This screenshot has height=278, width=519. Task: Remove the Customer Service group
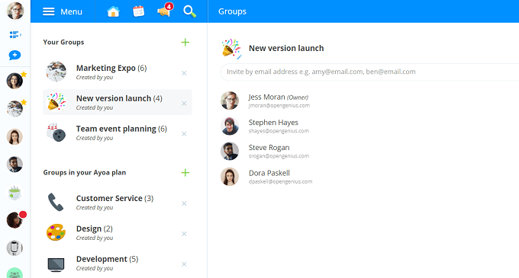pyautogui.click(x=184, y=203)
